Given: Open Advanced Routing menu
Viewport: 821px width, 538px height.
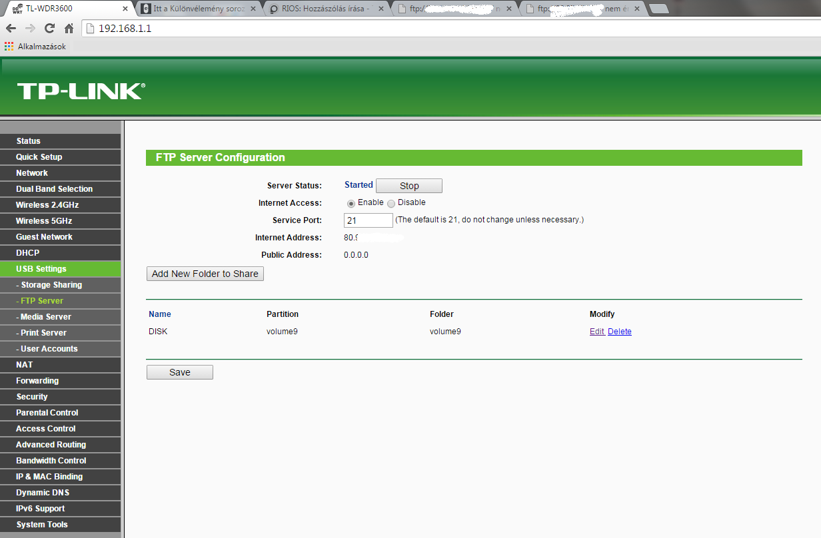Looking at the screenshot, I should pos(61,445).
